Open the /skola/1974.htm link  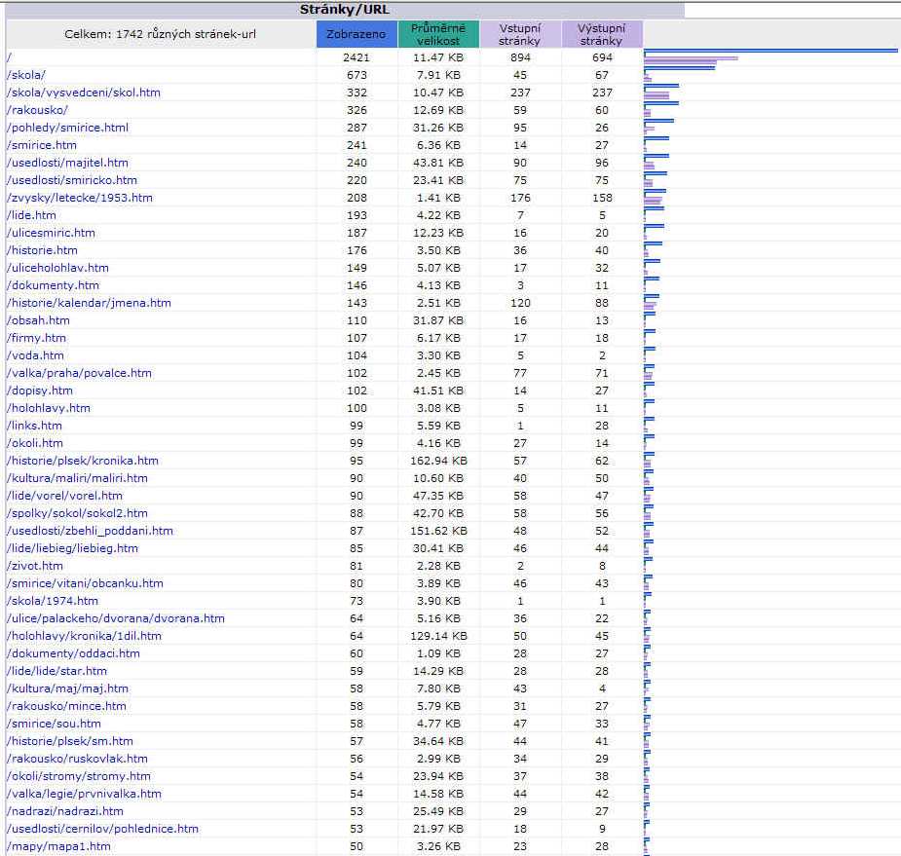53,601
